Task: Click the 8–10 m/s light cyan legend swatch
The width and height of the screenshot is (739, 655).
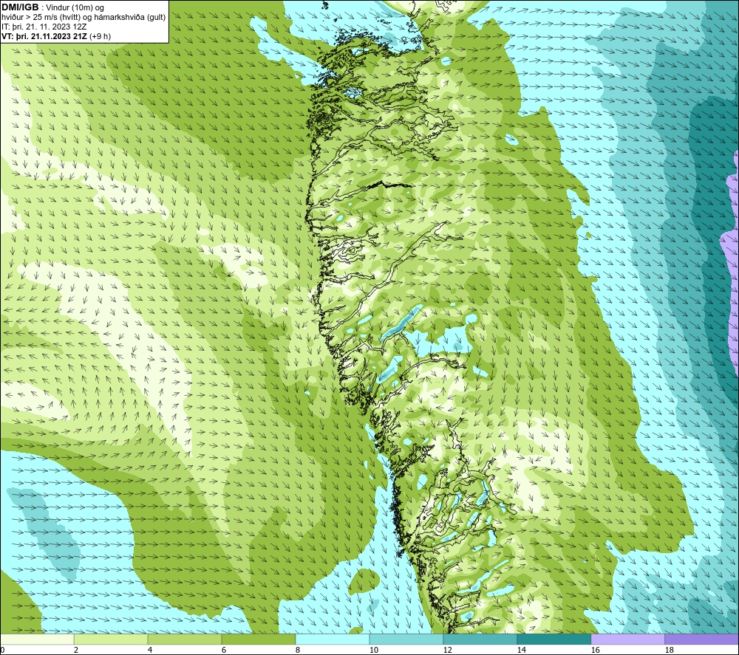Action: 333,639
